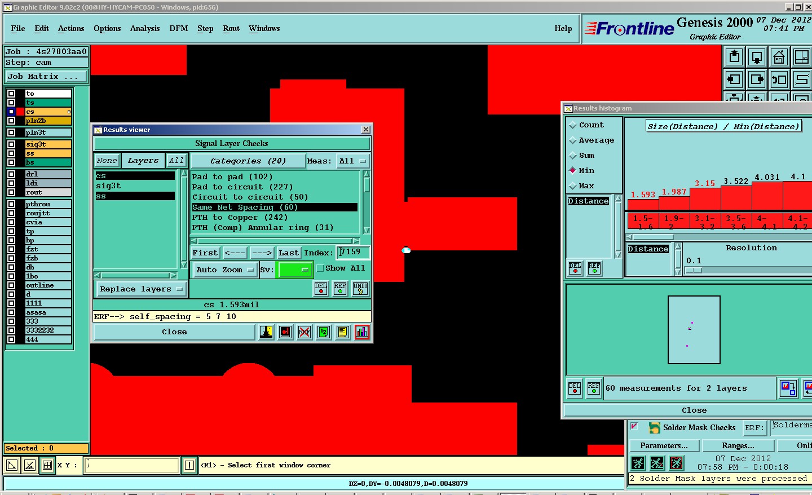
Task: Open the Job Matrix ... dropdown
Action: pos(46,77)
